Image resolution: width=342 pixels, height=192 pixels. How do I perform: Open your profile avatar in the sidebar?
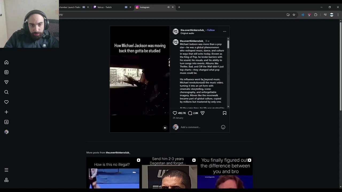tap(6, 132)
